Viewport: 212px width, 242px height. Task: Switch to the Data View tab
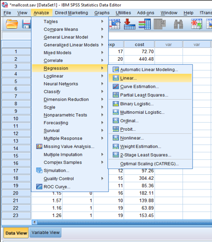click(16, 233)
